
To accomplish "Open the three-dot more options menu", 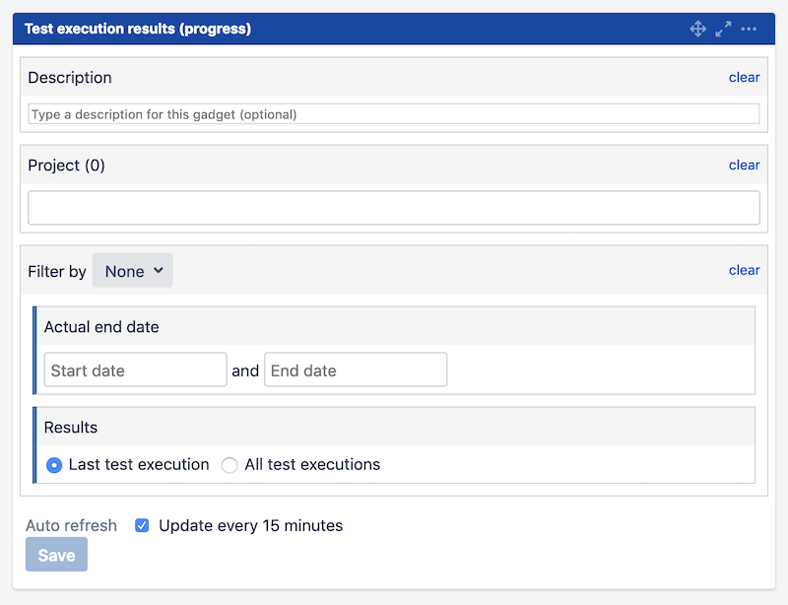I will tap(749, 30).
